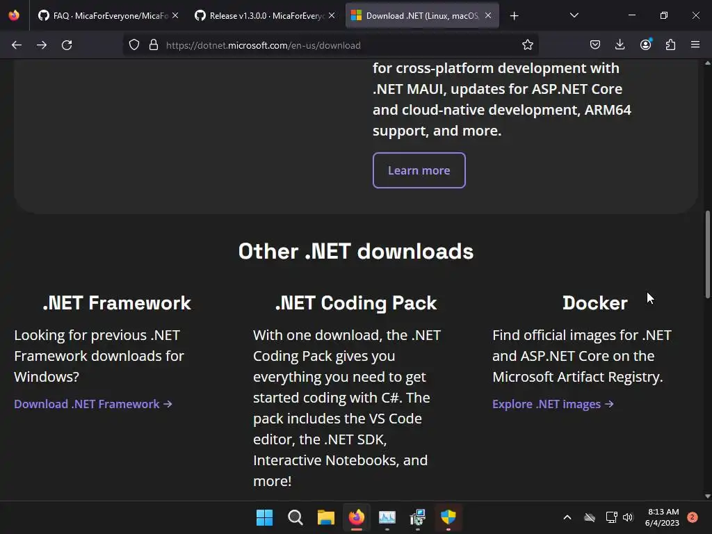The image size is (712, 534).
Task: Bookmark this page with the star icon
Action: coord(528,45)
